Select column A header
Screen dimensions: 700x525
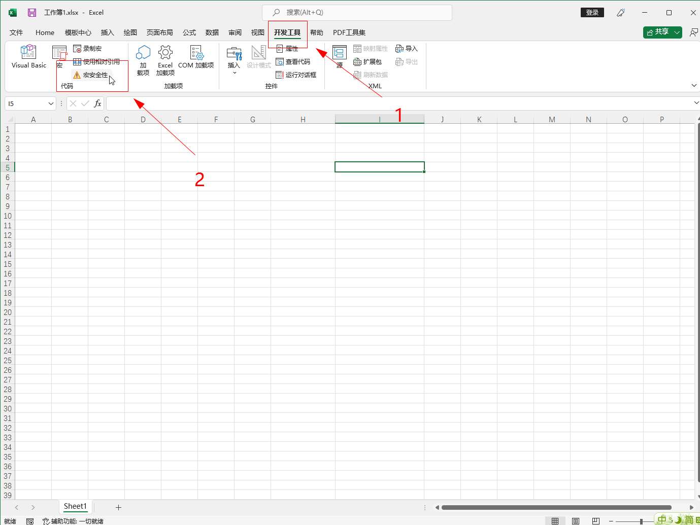point(34,120)
